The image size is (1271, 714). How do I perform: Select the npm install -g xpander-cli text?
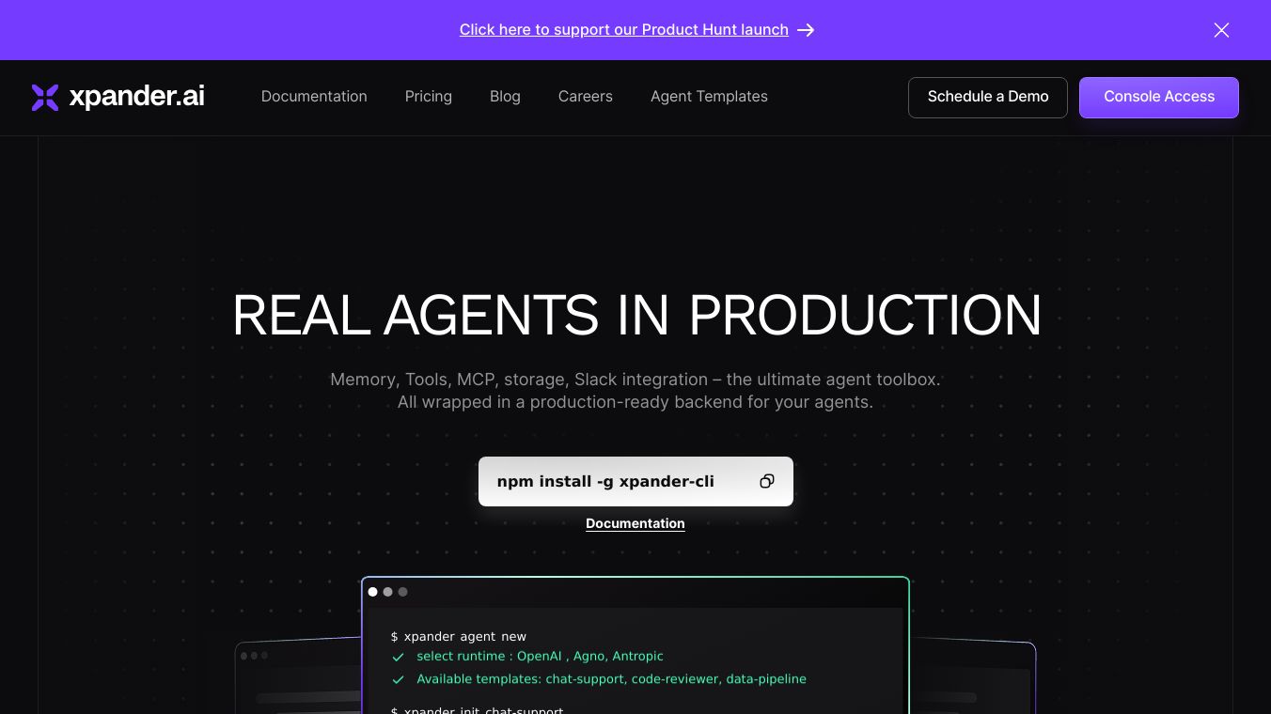605,481
